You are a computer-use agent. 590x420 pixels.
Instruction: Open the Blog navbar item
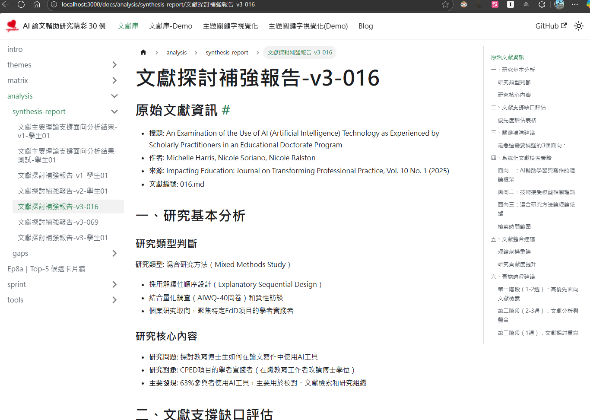[x=365, y=26]
